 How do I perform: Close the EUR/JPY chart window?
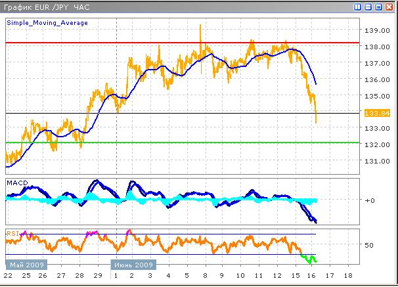[x=389, y=7]
